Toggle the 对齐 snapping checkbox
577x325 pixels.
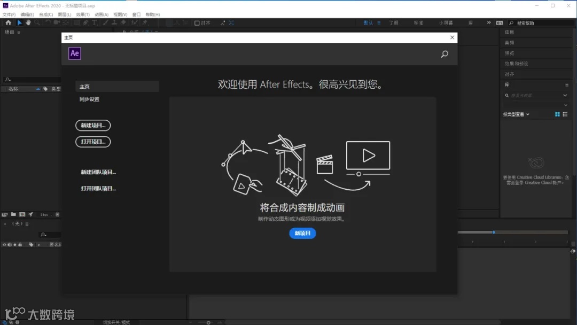pos(197,23)
